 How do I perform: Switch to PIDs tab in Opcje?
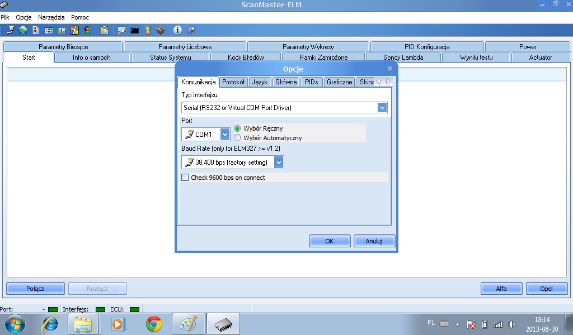pyautogui.click(x=311, y=82)
